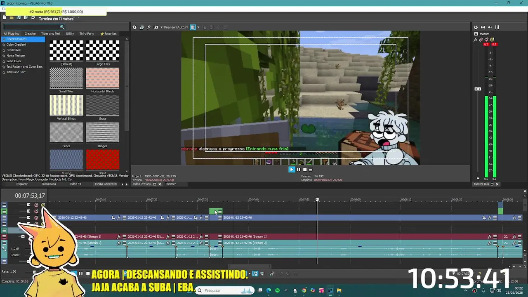Pick the Ridges preset thumbnail

pyautogui.click(x=102, y=132)
